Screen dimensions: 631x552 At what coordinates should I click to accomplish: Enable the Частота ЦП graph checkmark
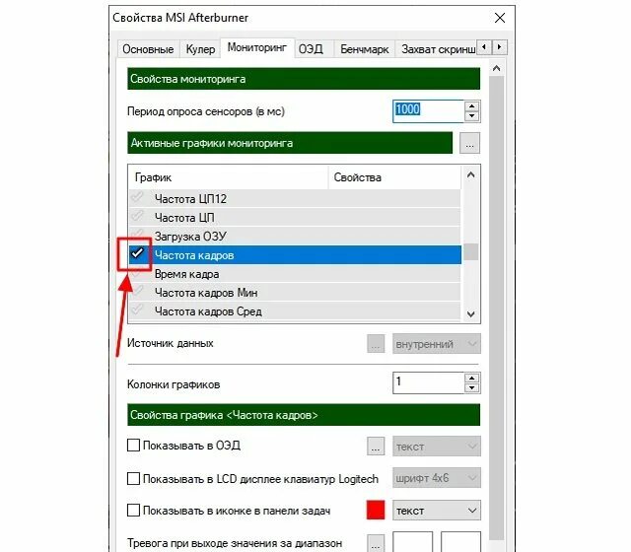(138, 217)
